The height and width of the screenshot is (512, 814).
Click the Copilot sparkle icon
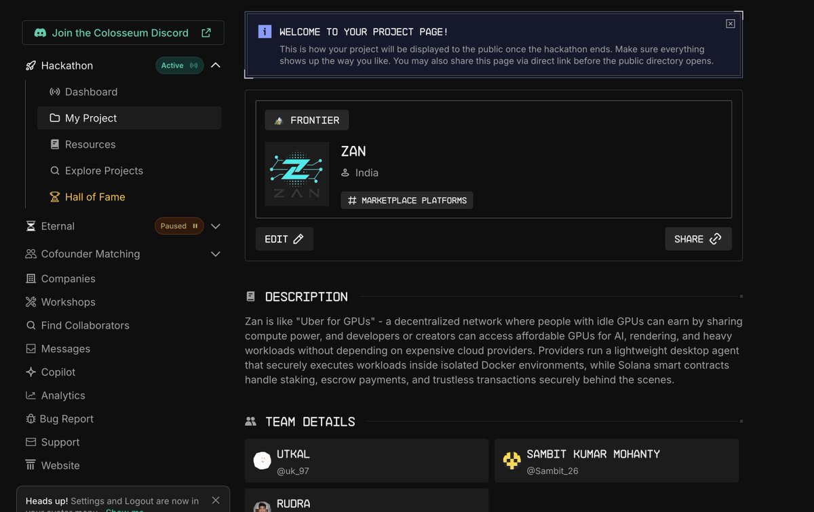tap(31, 372)
